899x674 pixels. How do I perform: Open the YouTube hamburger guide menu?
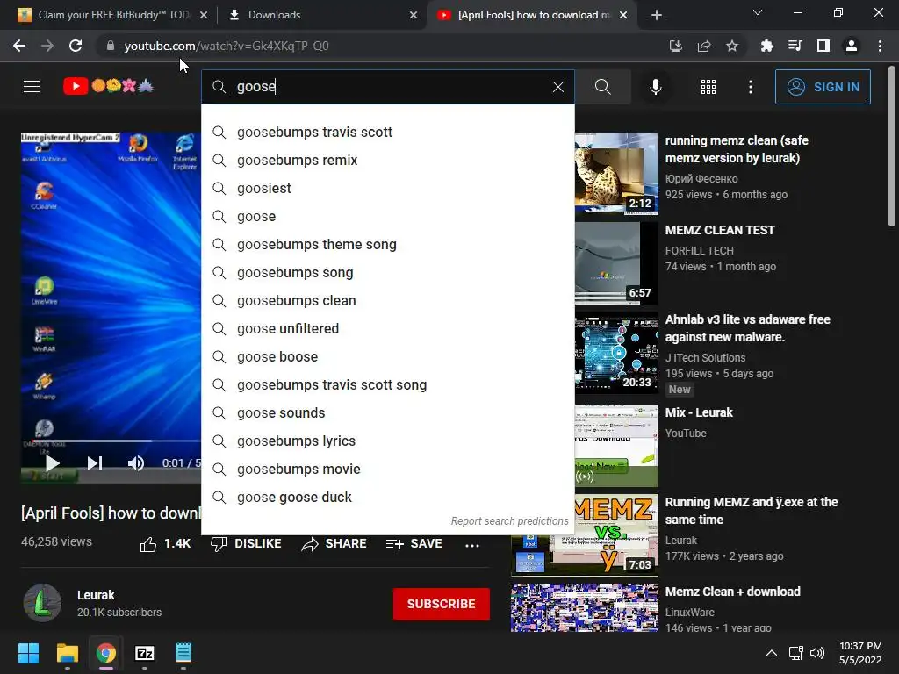32,87
